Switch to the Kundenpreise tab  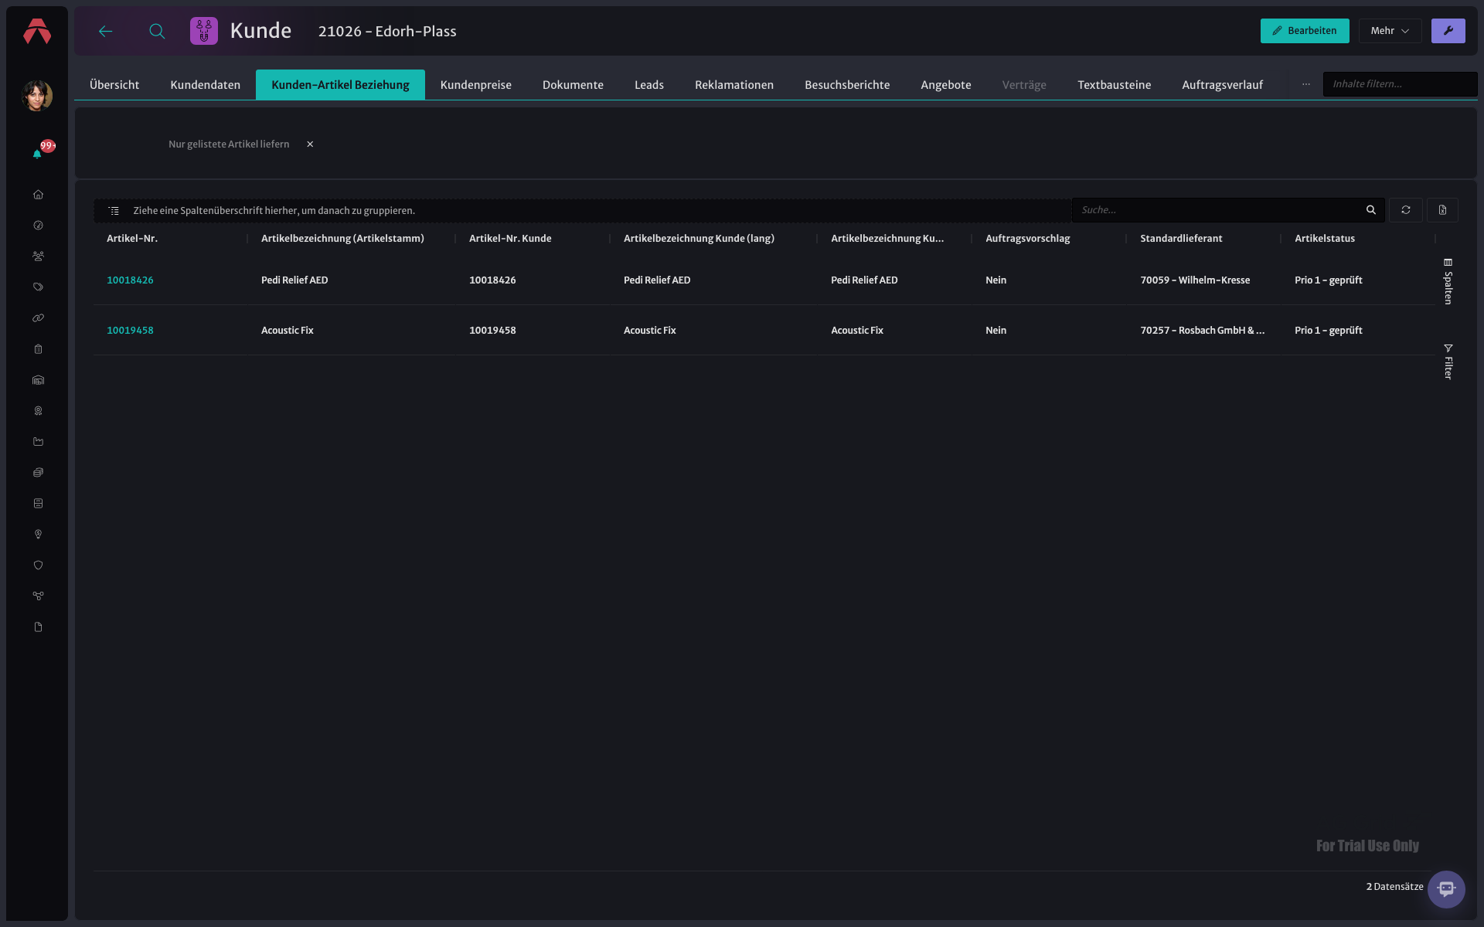coord(475,85)
